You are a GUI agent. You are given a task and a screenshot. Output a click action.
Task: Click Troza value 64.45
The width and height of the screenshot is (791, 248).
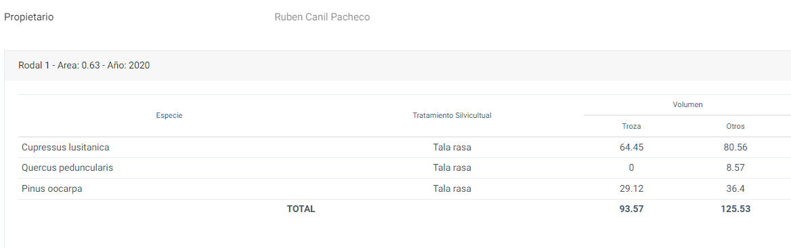[632, 148]
